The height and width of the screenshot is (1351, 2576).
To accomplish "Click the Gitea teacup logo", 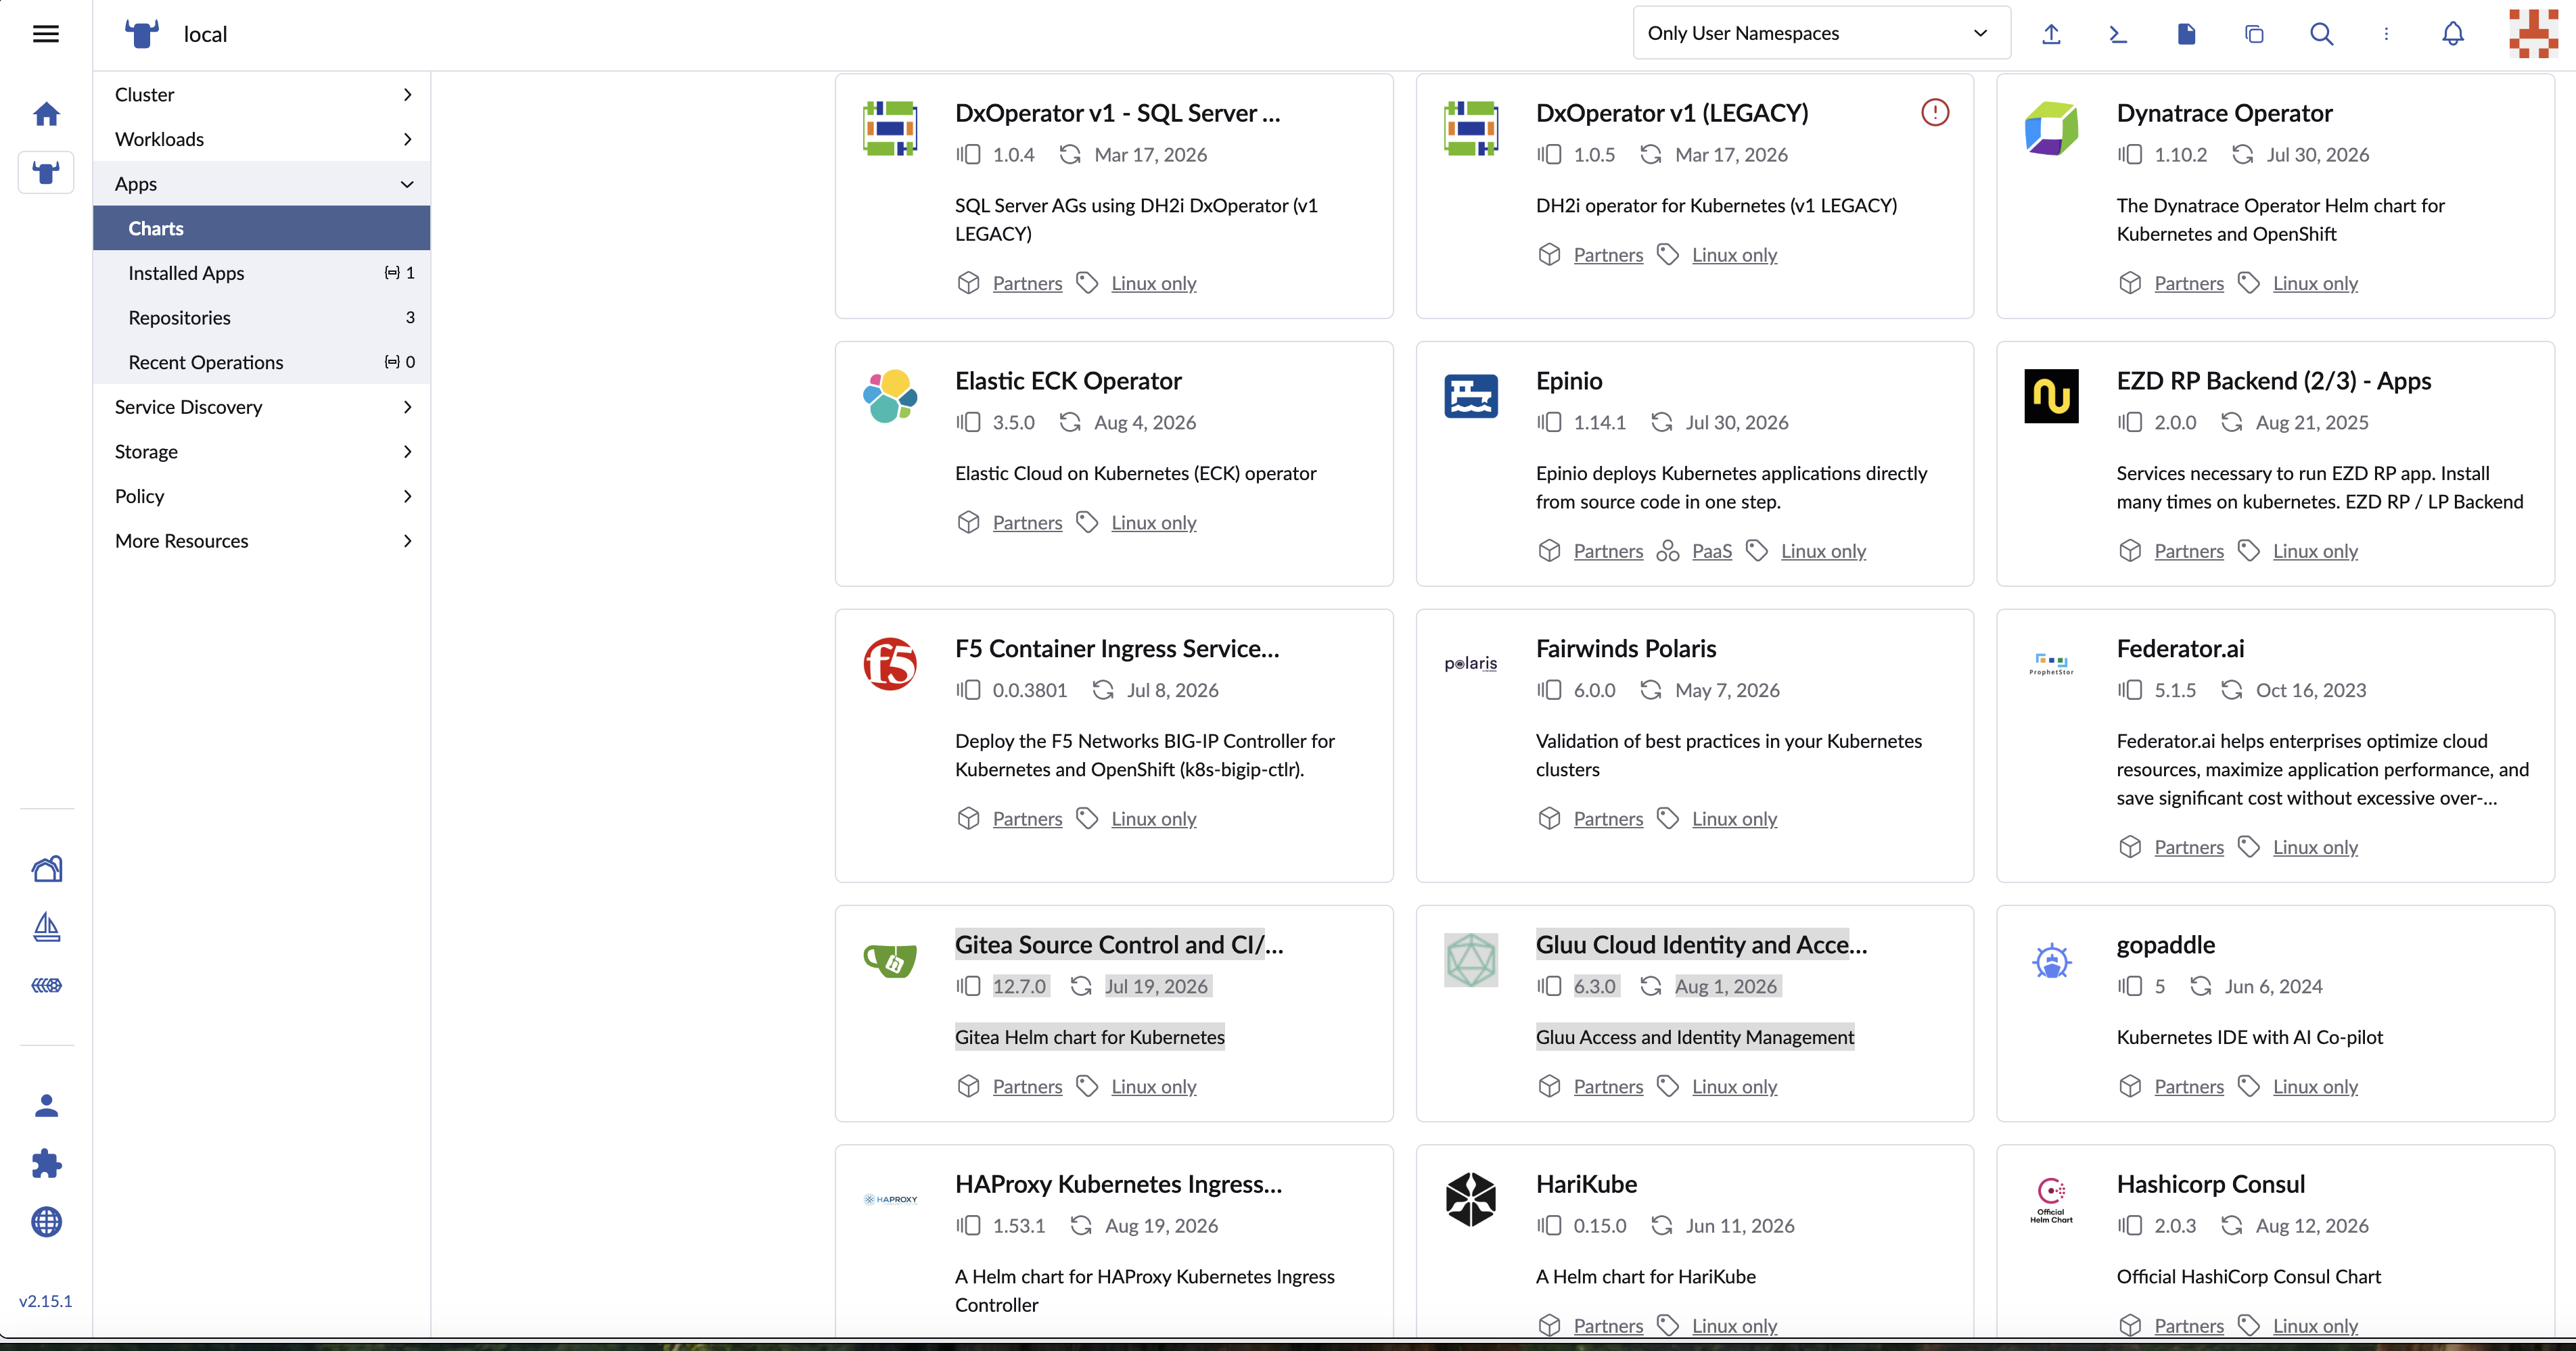I will point(890,960).
